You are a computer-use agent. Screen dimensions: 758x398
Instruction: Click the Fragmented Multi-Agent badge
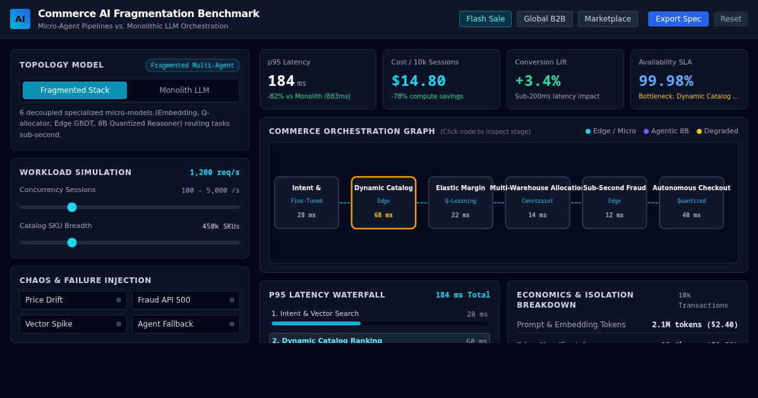click(193, 66)
